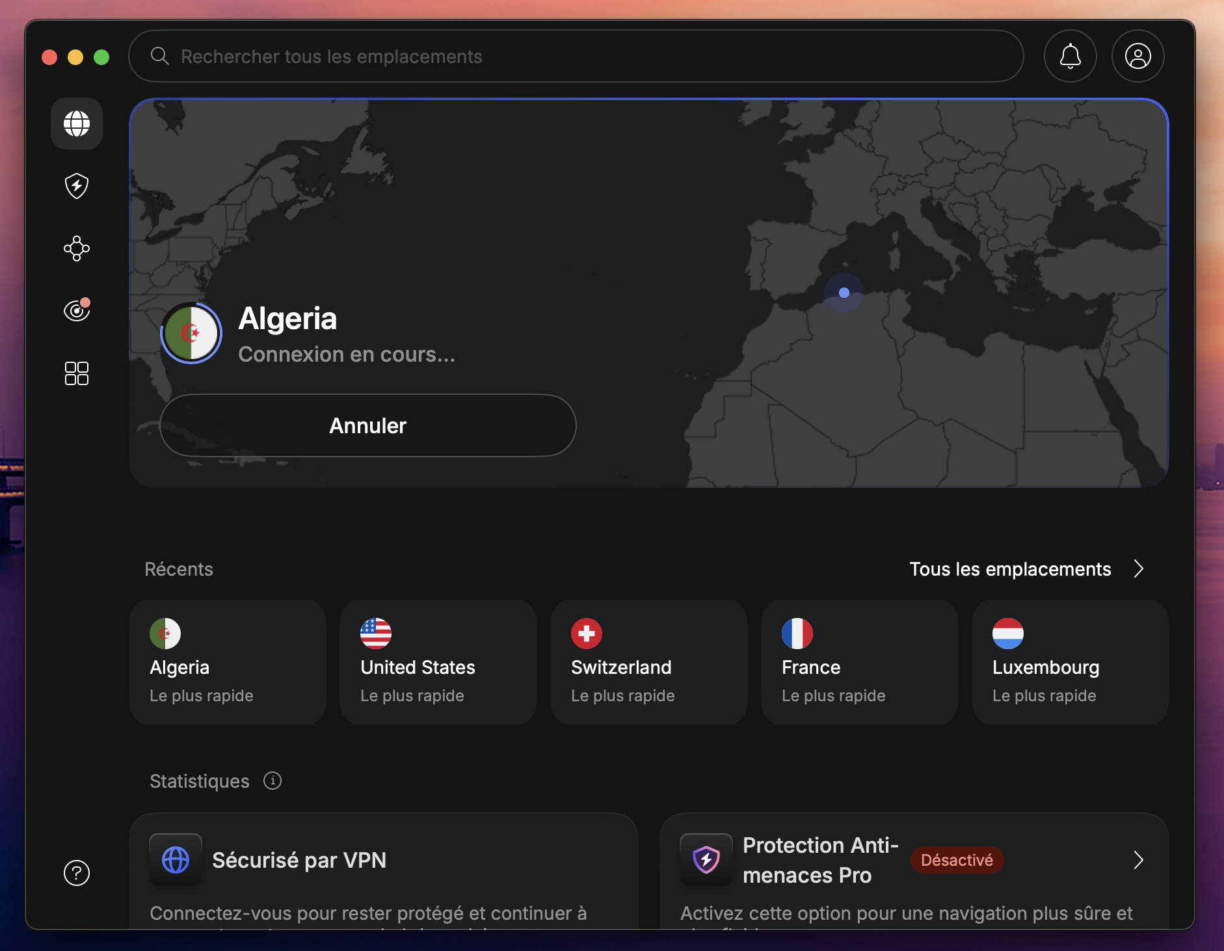The image size is (1224, 951).
Task: Click the info icon next to Statistiques
Action: [273, 781]
